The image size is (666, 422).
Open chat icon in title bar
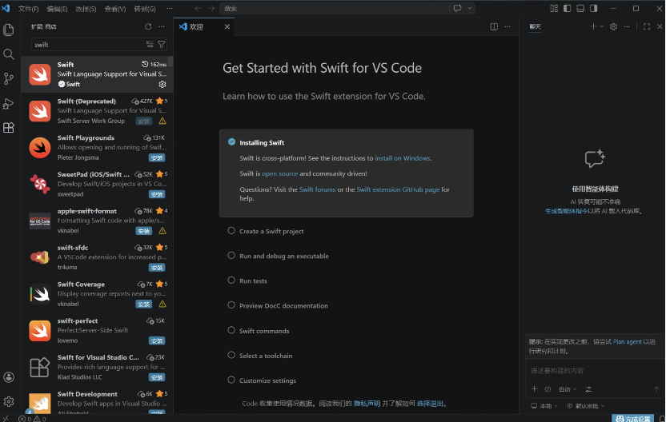click(457, 8)
